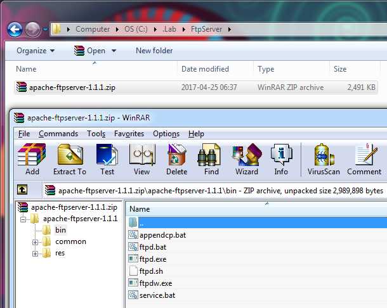Select the bin folder in the tree
This screenshot has height=308, width=387.
tap(60, 230)
